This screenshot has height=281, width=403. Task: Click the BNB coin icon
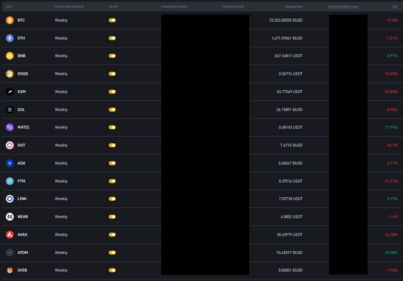[x=10, y=56]
